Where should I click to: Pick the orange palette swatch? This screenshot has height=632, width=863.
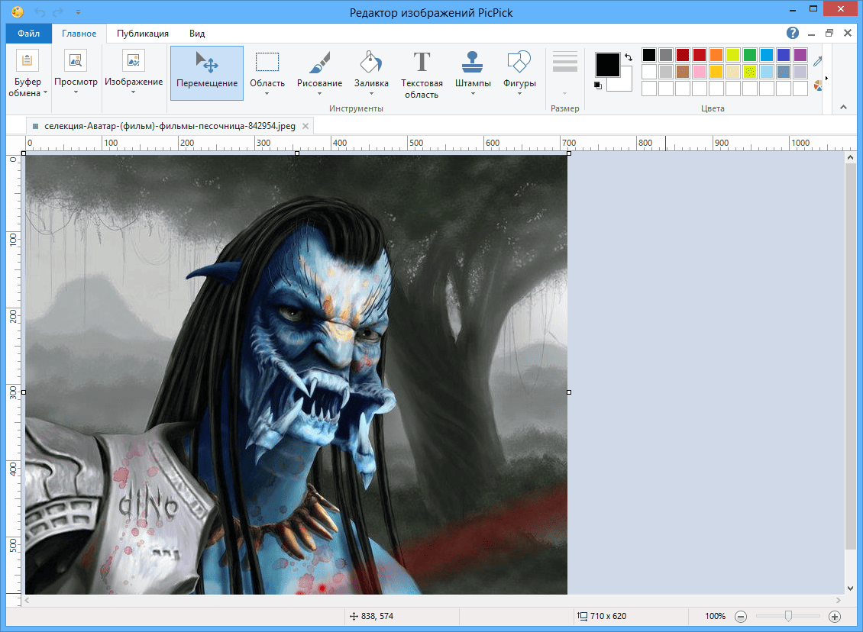[x=716, y=55]
